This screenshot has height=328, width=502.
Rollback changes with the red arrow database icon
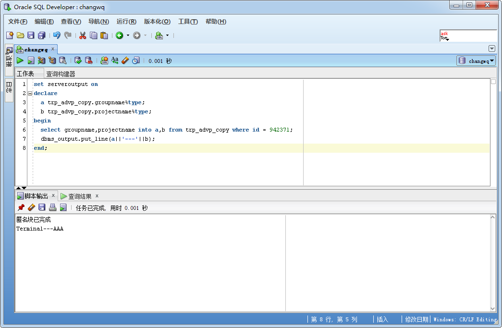(x=89, y=60)
